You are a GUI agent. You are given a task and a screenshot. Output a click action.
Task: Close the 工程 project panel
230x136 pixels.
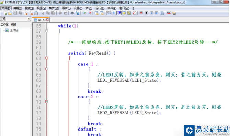(x=29, y=19)
